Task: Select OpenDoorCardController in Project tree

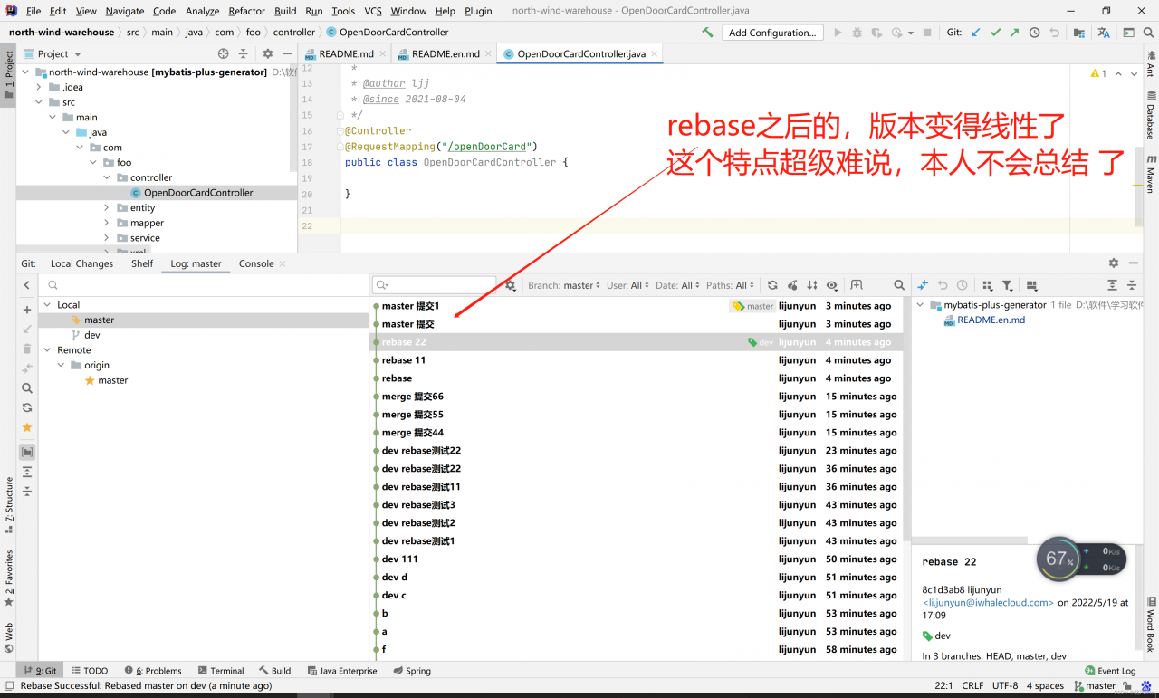Action: tap(191, 193)
